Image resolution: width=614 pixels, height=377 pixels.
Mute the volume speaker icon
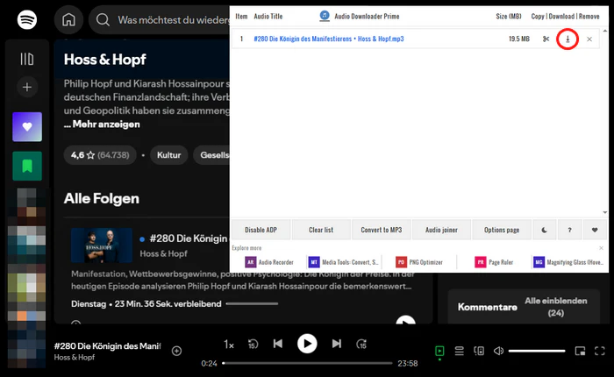(x=498, y=351)
